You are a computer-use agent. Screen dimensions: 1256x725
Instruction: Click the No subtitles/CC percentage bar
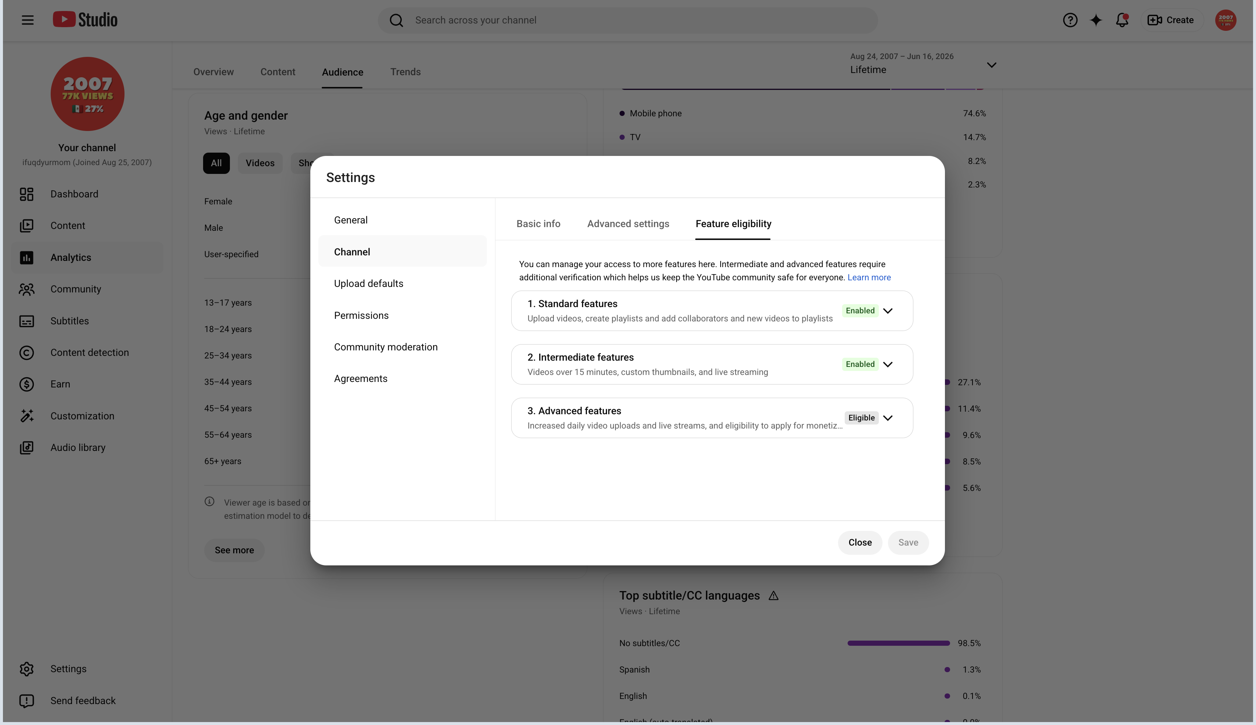[x=899, y=643]
